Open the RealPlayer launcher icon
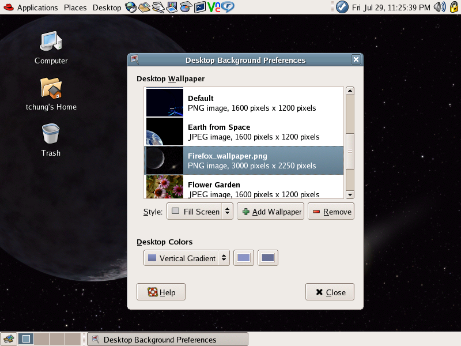The width and height of the screenshot is (461, 346). (x=228, y=7)
